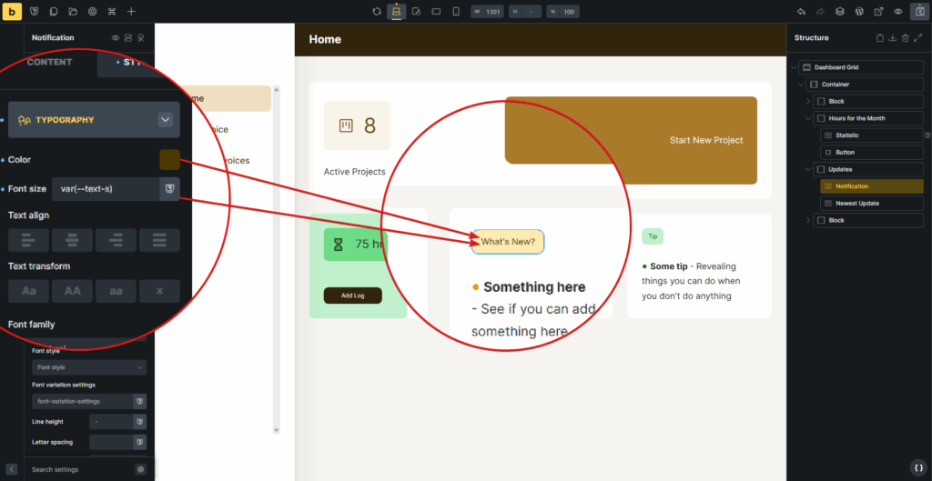The image size is (932, 481).
Task: Click the Start New Project button
Action: (x=706, y=140)
